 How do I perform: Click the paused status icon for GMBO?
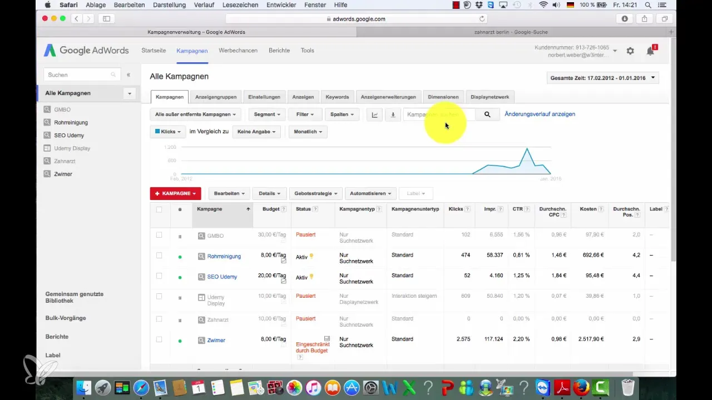pos(180,236)
